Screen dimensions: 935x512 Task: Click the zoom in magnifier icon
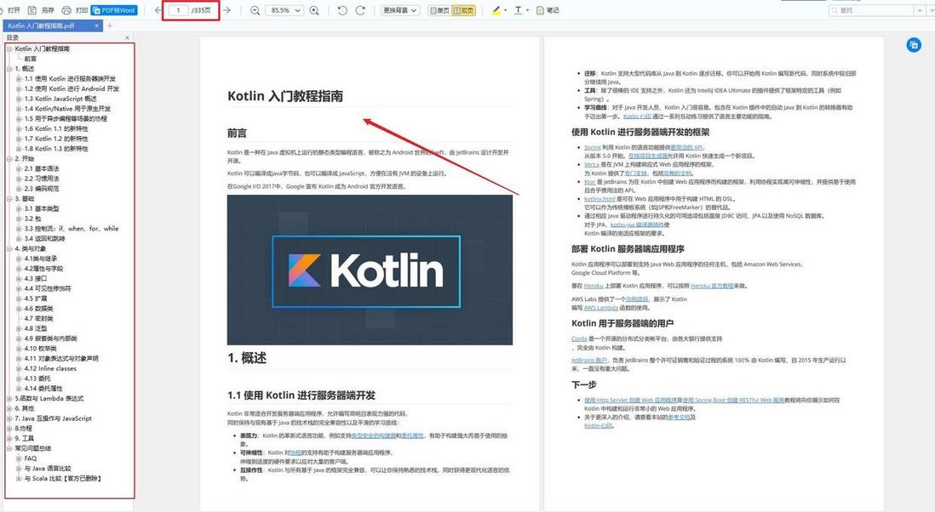click(314, 10)
